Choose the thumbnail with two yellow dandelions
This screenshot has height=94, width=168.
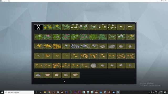click(48, 27)
